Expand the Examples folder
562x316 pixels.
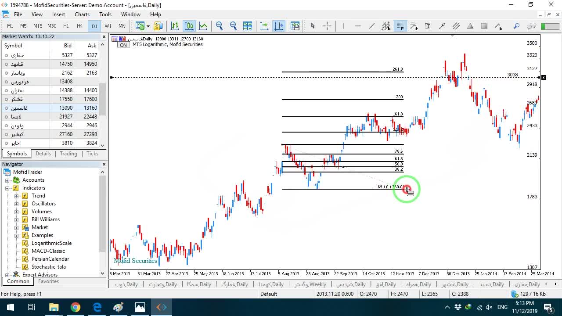[x=17, y=235]
